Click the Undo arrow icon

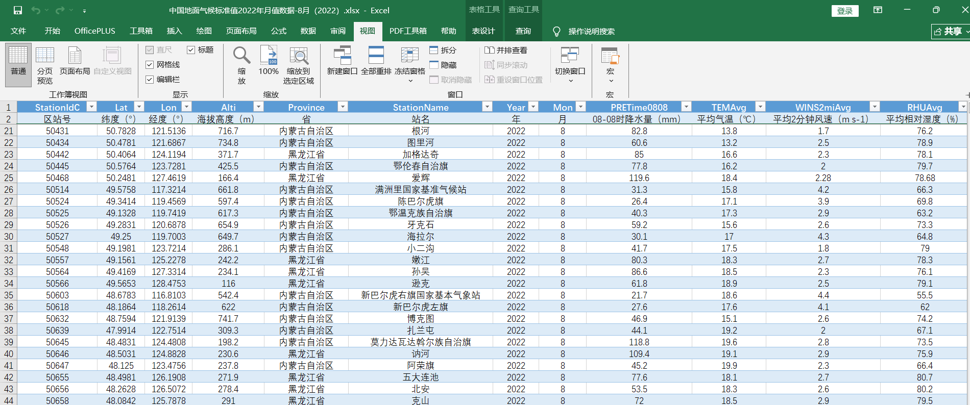pyautogui.click(x=36, y=10)
